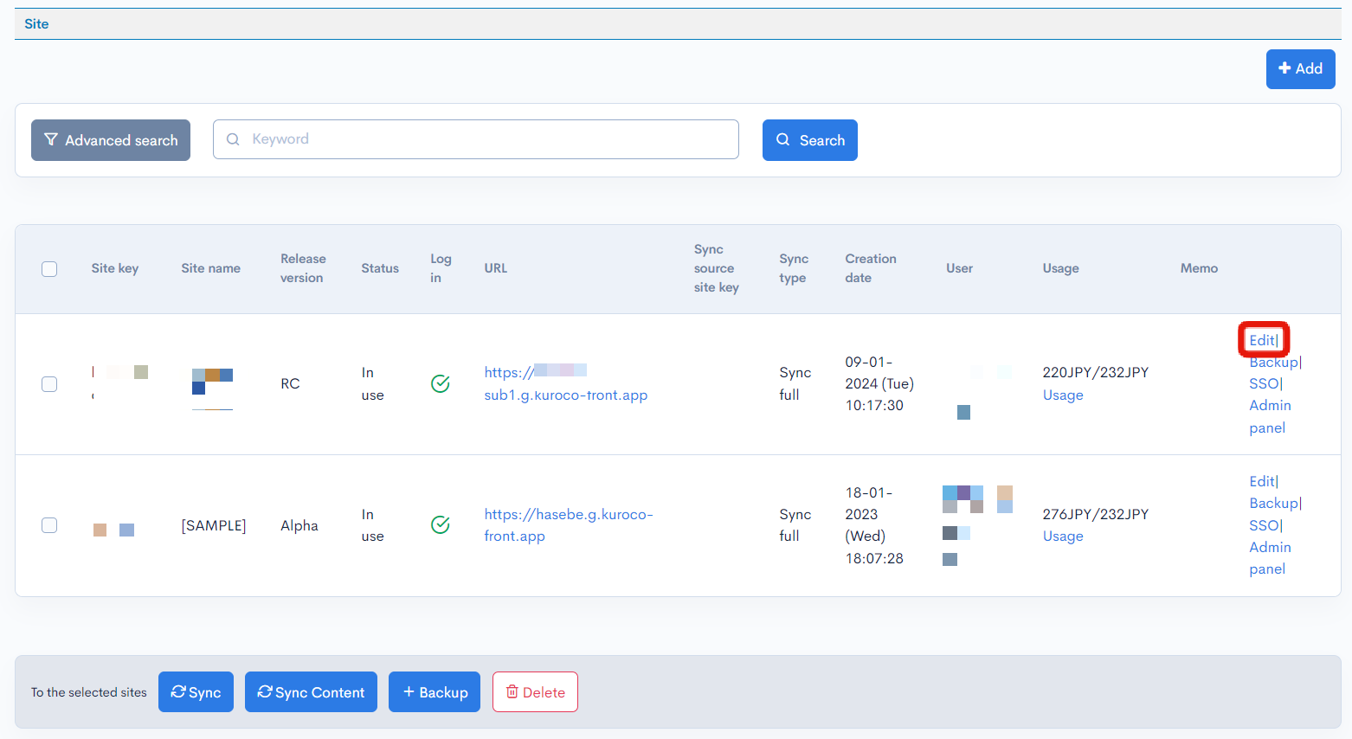Click the 276JPY/232JPY usage value
The image size is (1352, 739).
click(x=1096, y=514)
